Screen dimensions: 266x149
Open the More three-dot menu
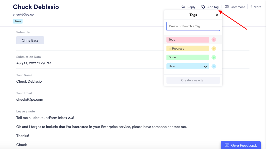pyautogui.click(x=251, y=7)
